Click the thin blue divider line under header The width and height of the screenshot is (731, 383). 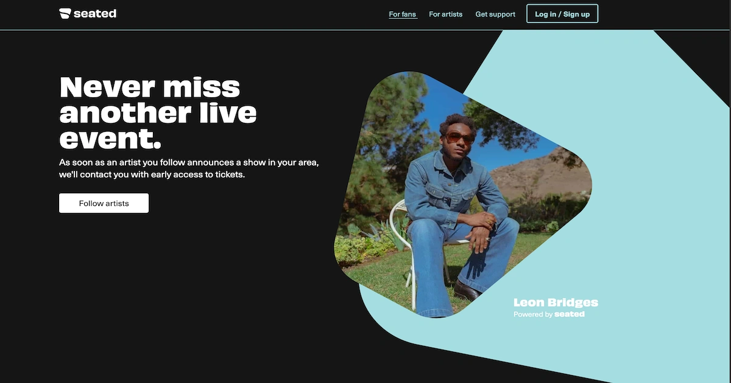tap(365, 30)
